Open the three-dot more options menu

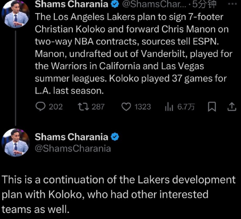[232, 4]
